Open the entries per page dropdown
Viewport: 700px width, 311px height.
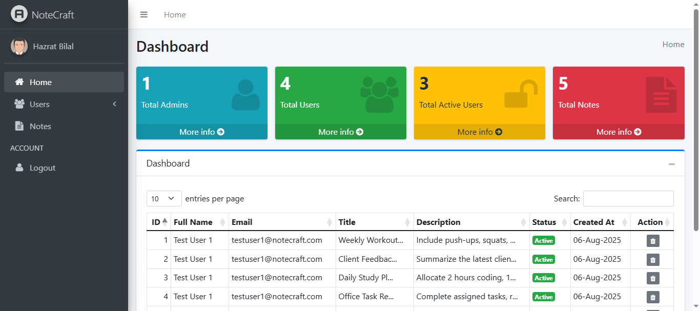(164, 199)
